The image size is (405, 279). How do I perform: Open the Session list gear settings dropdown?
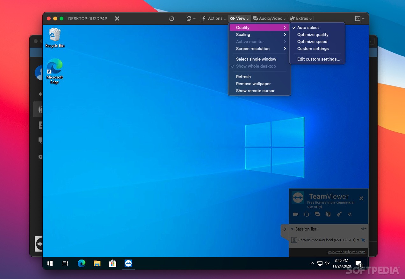[364, 229]
